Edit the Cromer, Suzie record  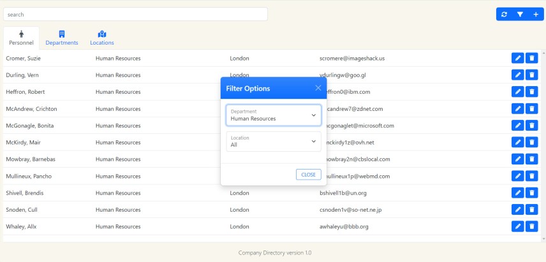[518, 58]
